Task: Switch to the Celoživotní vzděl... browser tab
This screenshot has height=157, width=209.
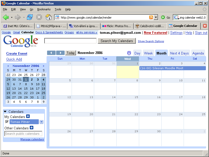Action: point(150,26)
